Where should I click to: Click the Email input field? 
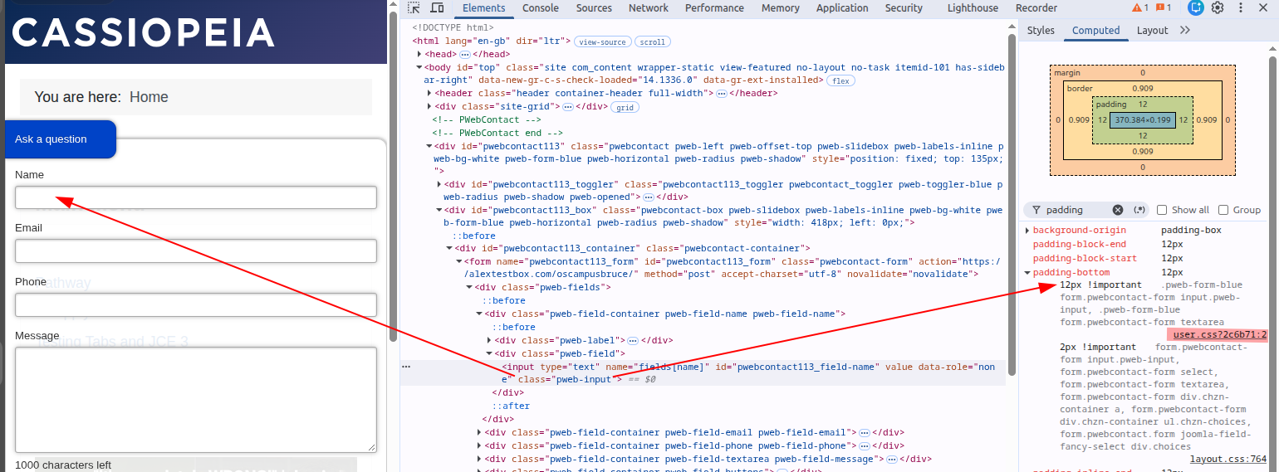pyautogui.click(x=196, y=251)
